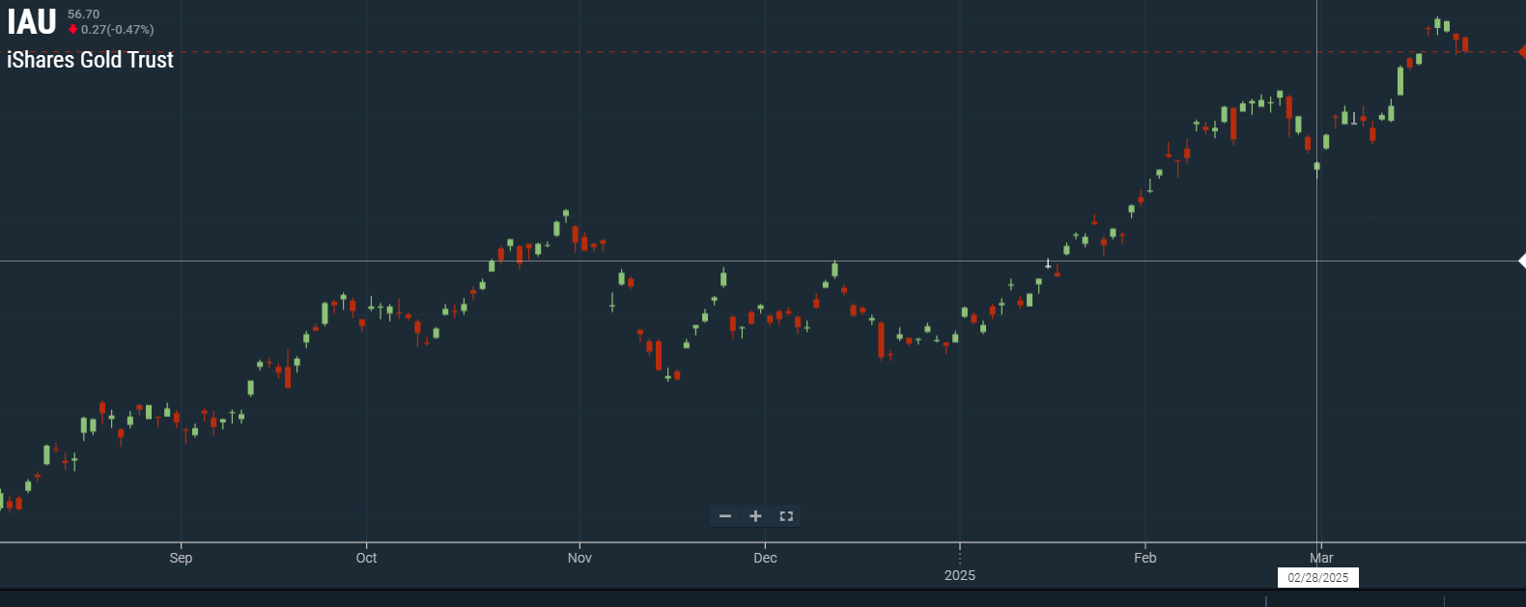This screenshot has width=1526, height=607.
Task: Select the Oct axis label
Action: pos(366,558)
